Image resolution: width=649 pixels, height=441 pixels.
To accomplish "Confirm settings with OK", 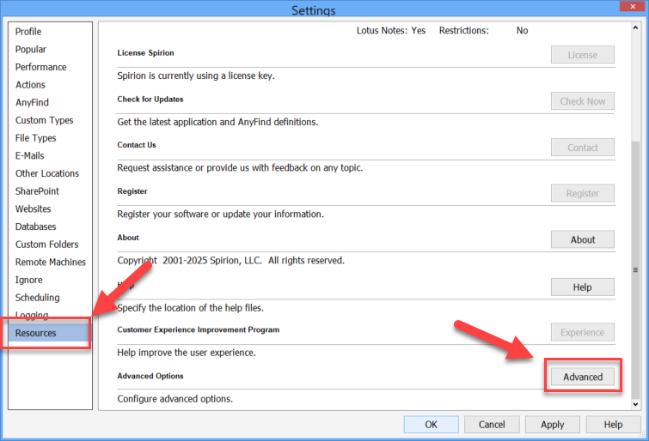I will tap(431, 425).
